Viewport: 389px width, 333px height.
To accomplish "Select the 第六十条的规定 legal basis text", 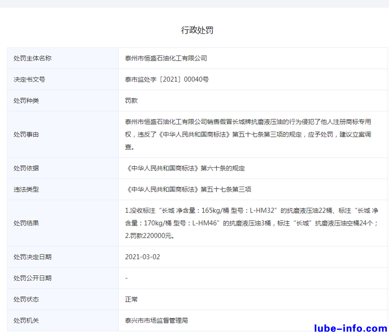I will [x=185, y=168].
